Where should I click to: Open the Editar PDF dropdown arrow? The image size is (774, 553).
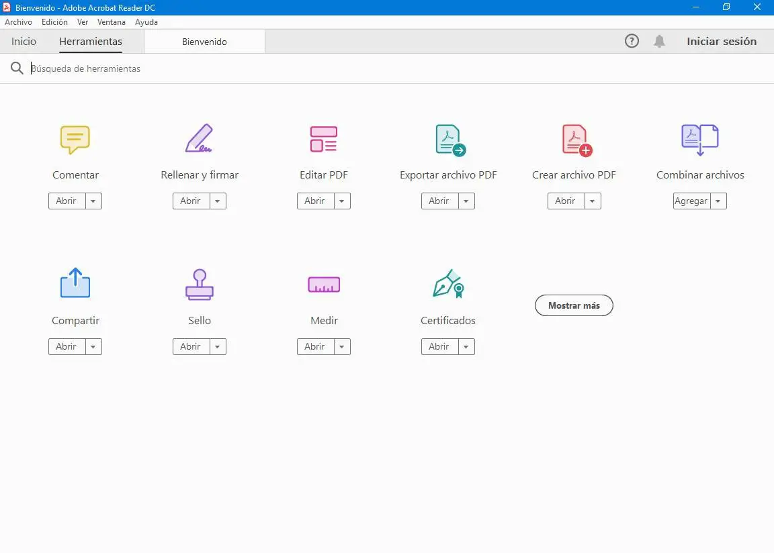click(x=342, y=201)
